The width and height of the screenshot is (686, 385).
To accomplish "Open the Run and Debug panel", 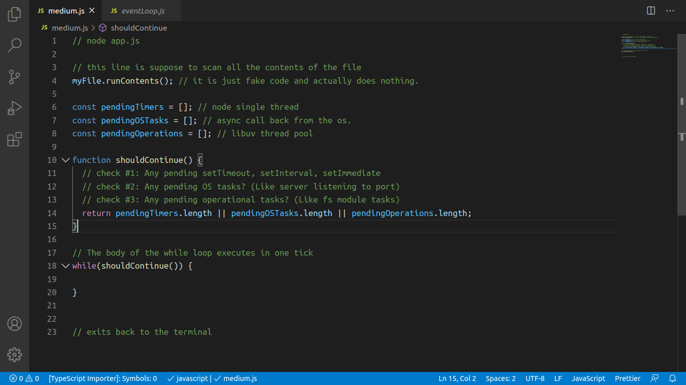I will [x=14, y=108].
